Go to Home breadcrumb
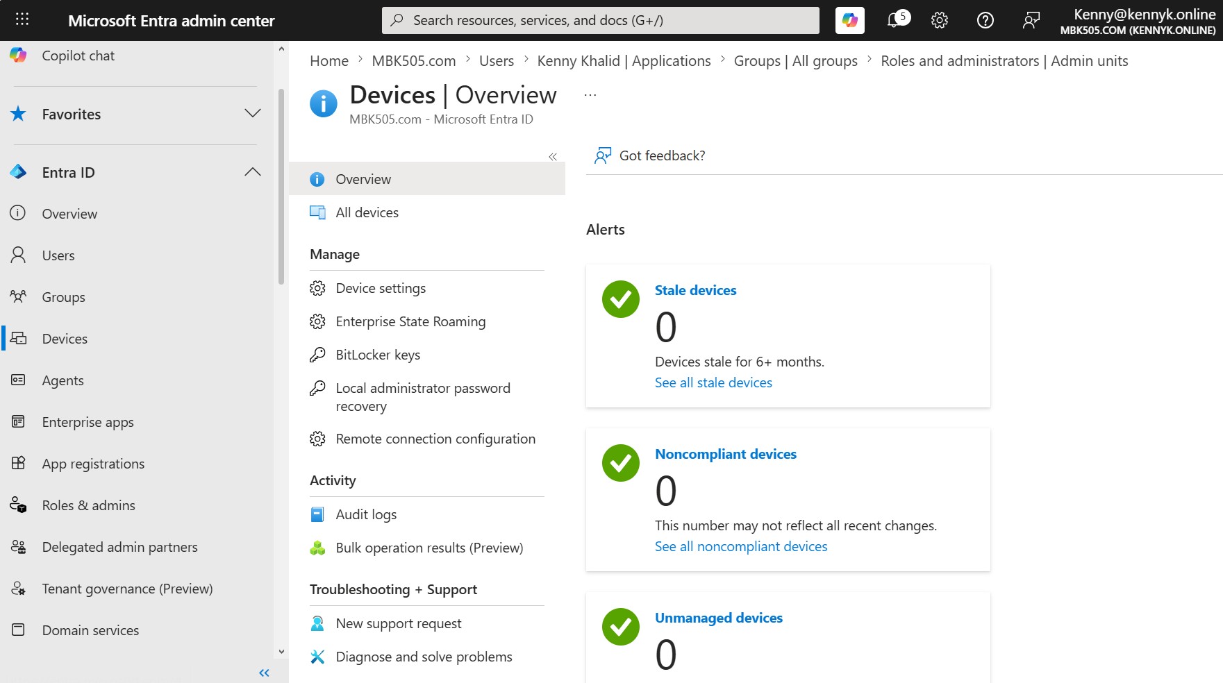 329,61
